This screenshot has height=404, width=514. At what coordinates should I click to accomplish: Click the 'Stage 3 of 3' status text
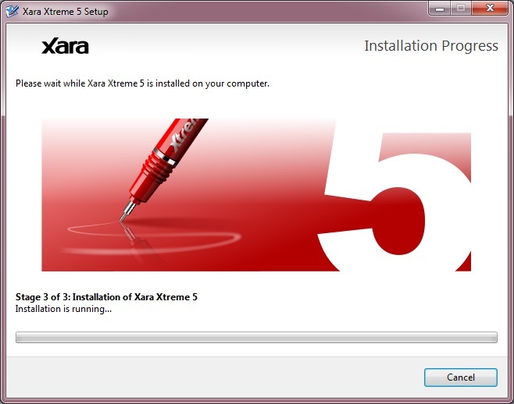[106, 297]
